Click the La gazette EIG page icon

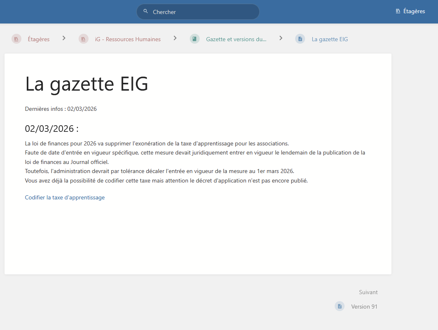(x=300, y=39)
